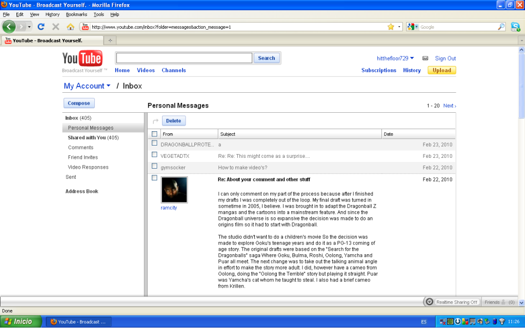The width and height of the screenshot is (525, 328).
Task: Toggle the select-all checkbox in header
Action: [x=154, y=134]
